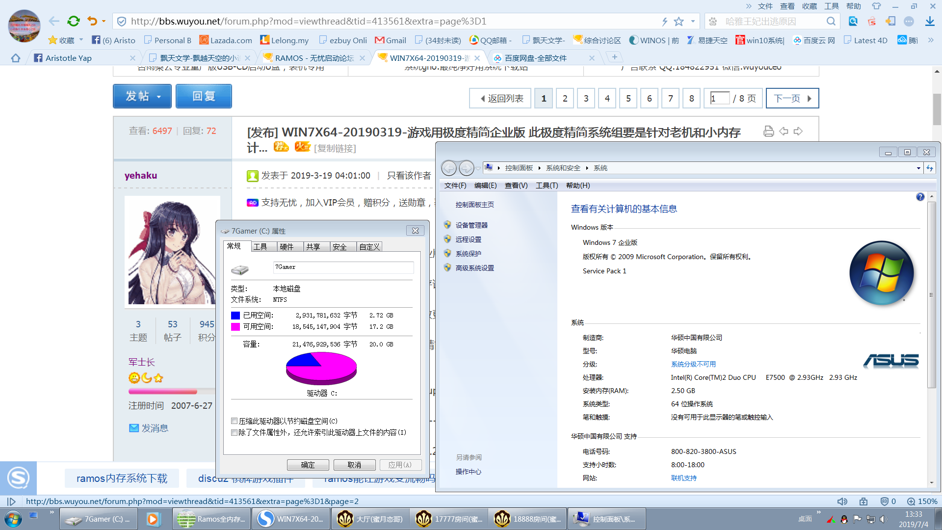Open the skin shirt icon in browser menu
This screenshot has height=530, width=942.
(876, 6)
